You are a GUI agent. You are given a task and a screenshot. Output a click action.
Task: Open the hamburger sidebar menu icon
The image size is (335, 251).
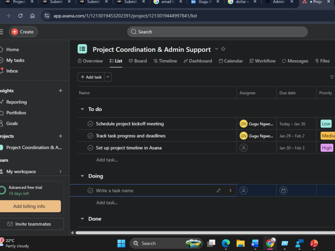click(x=1, y=32)
